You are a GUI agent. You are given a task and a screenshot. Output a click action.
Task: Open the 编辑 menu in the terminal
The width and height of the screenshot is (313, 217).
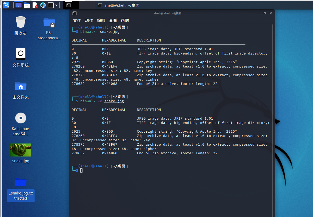[101, 21]
